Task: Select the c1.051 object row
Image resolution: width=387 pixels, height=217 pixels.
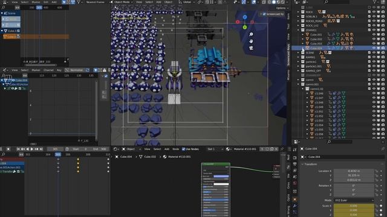Action: pos(339,112)
